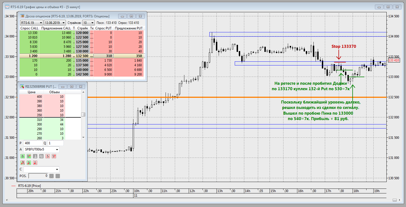The width and height of the screenshot is (406, 207).
Task: Click the gray stop-order icon
Action: click(x=35, y=156)
